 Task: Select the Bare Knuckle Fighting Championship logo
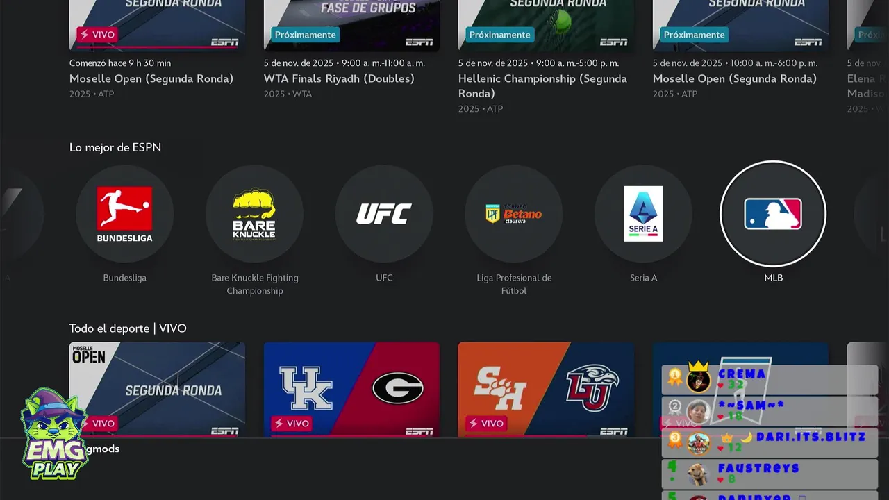pos(254,214)
